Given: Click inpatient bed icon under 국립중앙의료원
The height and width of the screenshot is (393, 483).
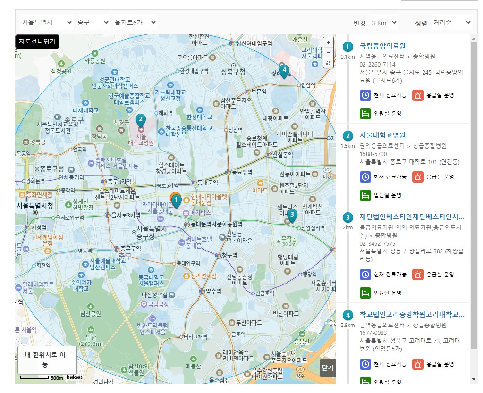Looking at the screenshot, I should (365, 114).
